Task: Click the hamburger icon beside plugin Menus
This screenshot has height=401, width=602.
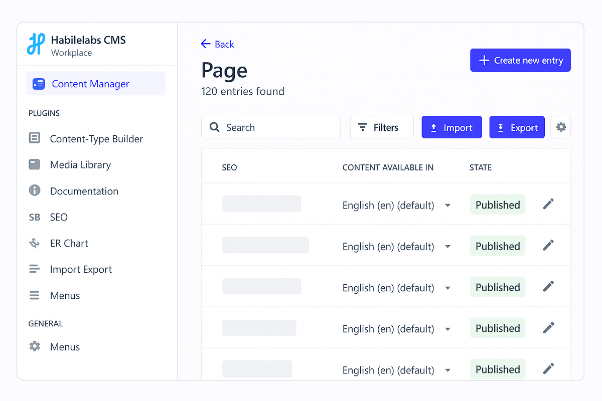Action: tap(35, 295)
